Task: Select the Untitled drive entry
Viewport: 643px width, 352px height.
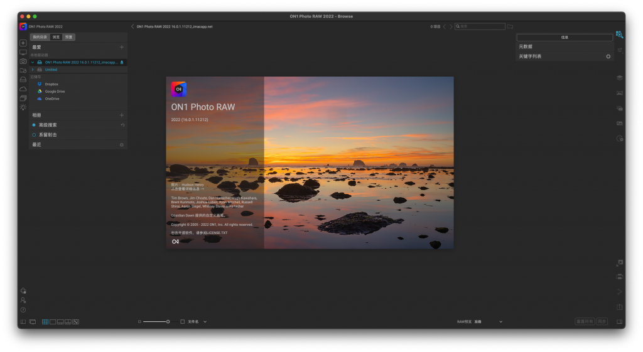Action: [x=51, y=70]
